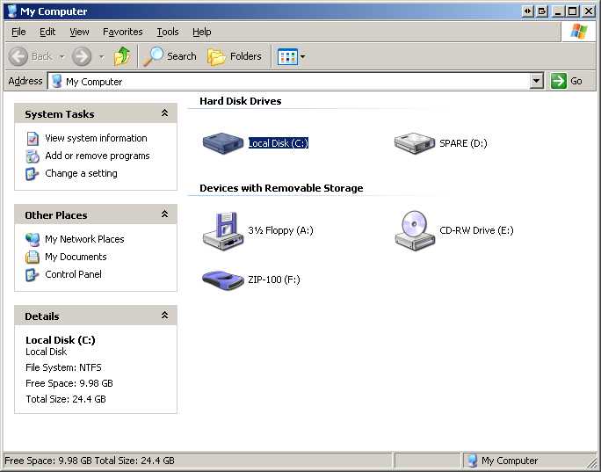Click the CD-RW Drive (E:) label

[x=476, y=230]
